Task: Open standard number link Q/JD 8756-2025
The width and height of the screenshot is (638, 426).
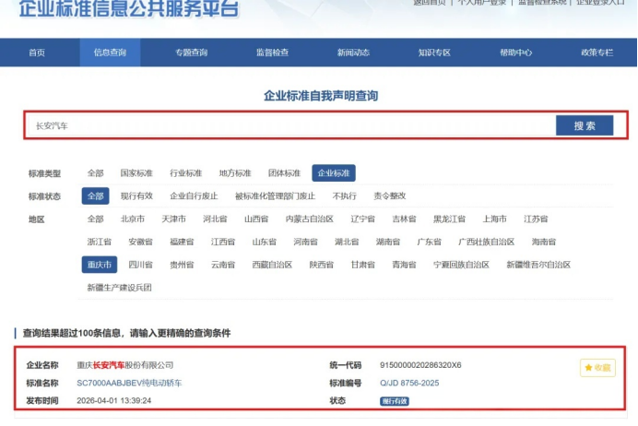Action: click(x=409, y=383)
